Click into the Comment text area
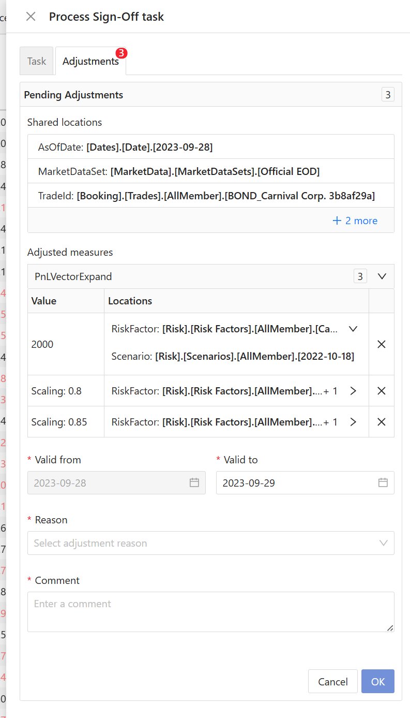This screenshot has width=410, height=718. [210, 611]
